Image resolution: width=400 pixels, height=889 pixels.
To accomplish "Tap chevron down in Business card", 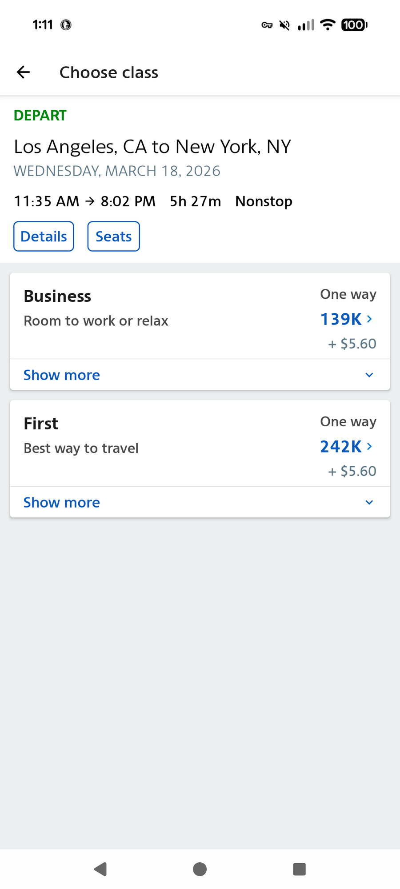I will point(369,375).
